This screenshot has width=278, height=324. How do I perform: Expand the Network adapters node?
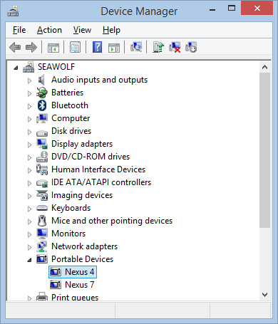coord(29,247)
